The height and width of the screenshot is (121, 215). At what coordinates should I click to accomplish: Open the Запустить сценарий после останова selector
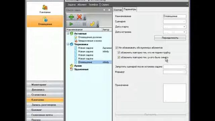coord(175,67)
